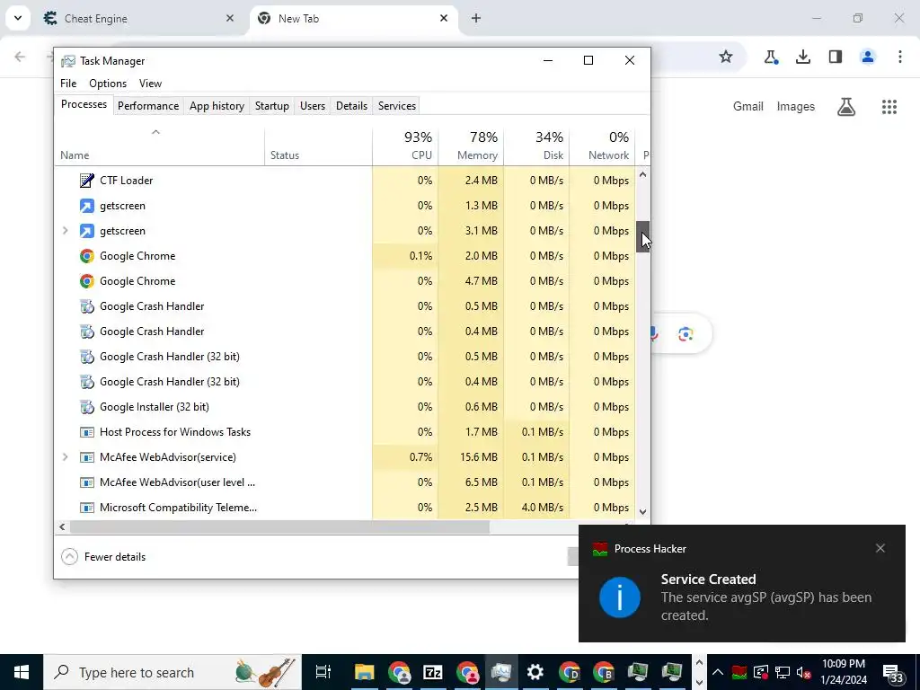Viewport: 920px width, 690px height.
Task: Click the Task Manager title bar icon
Action: [68, 61]
